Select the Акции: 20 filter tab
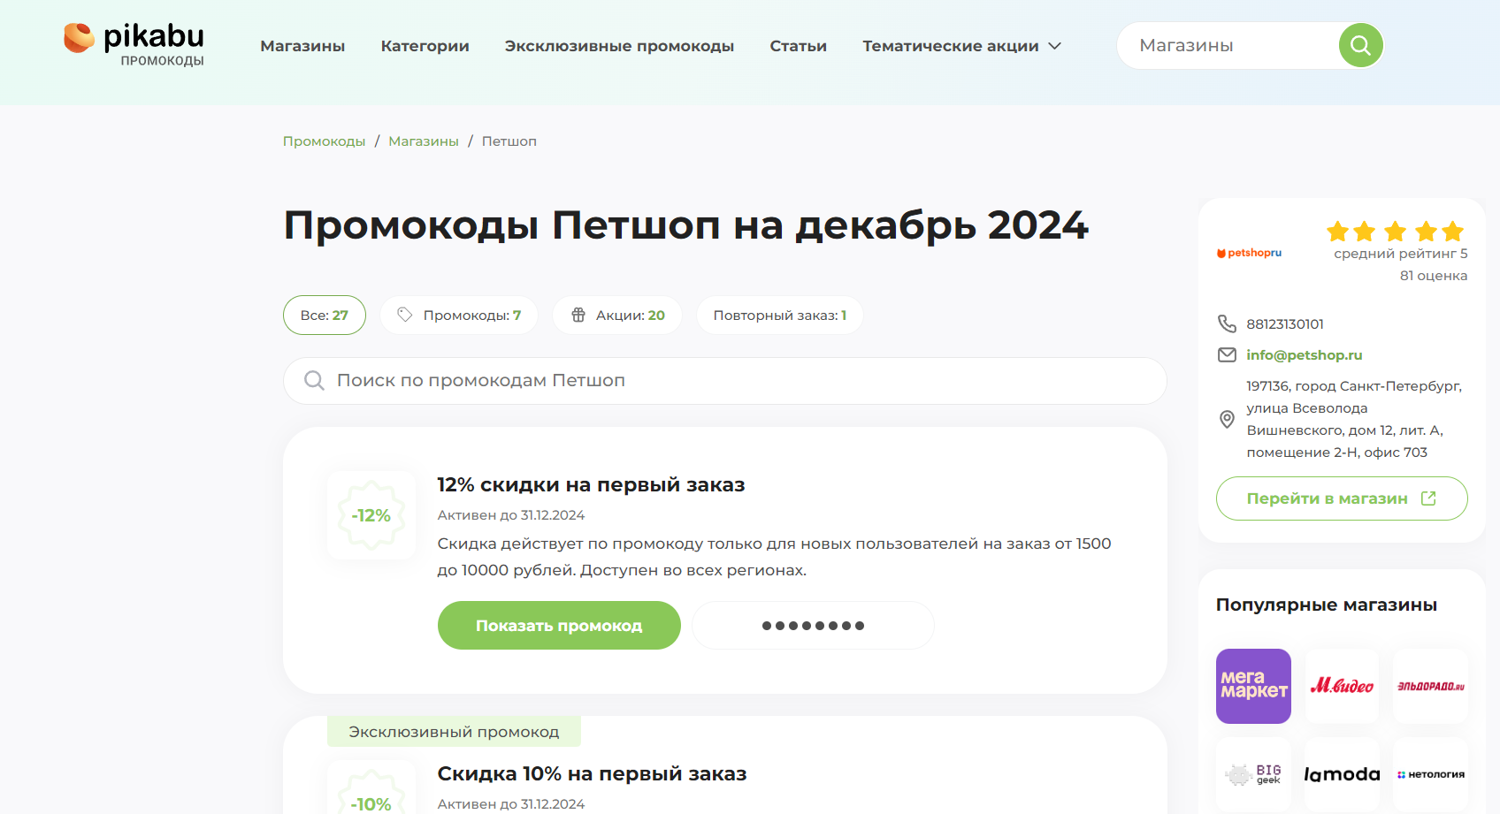The image size is (1500, 814). pos(617,315)
